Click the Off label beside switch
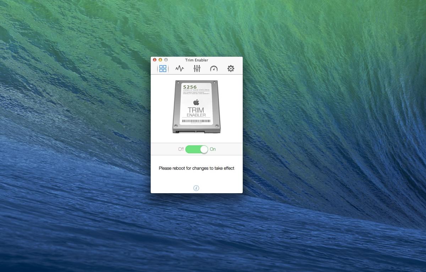The width and height of the screenshot is (426, 272). click(x=181, y=149)
